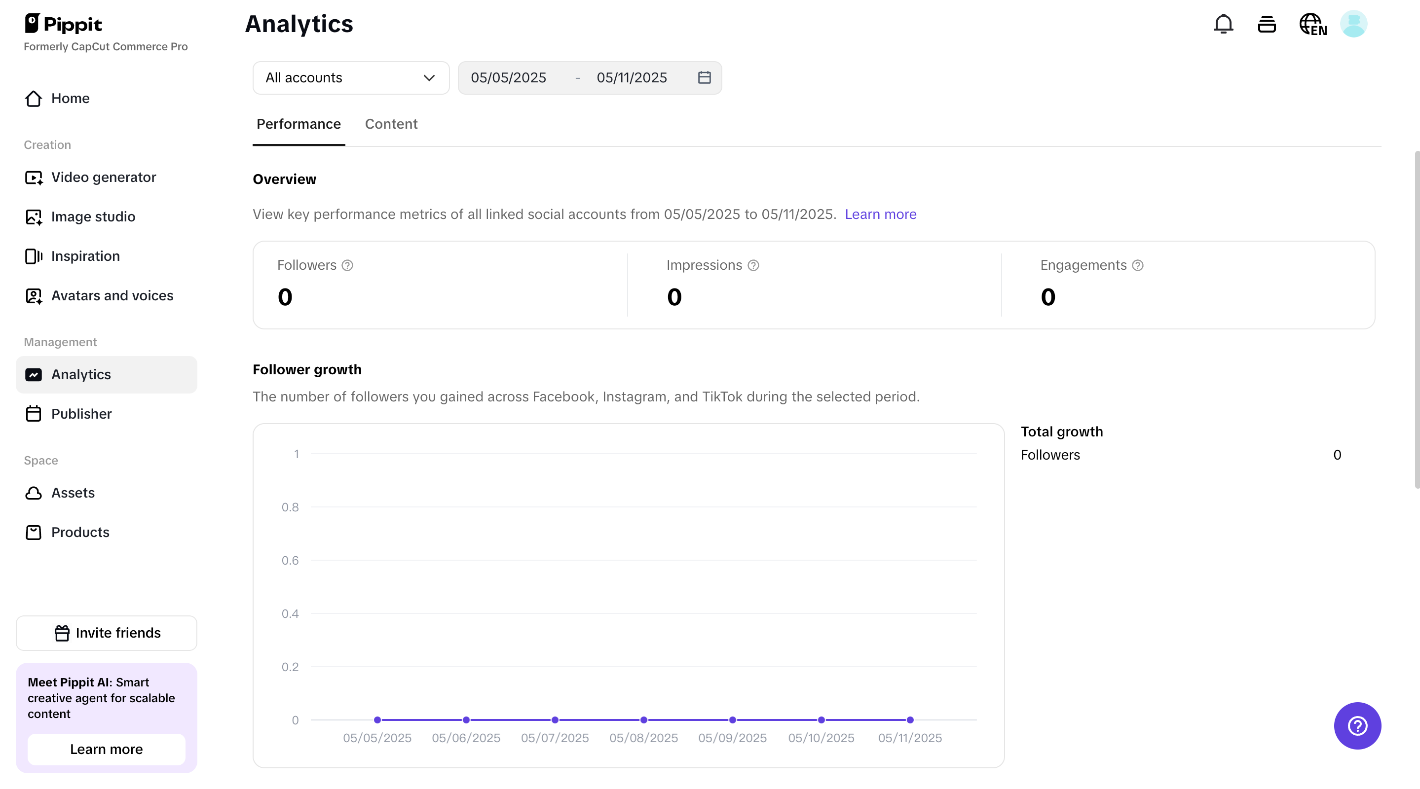Click the Assets cloud icon
1420x789 pixels.
tap(34, 493)
